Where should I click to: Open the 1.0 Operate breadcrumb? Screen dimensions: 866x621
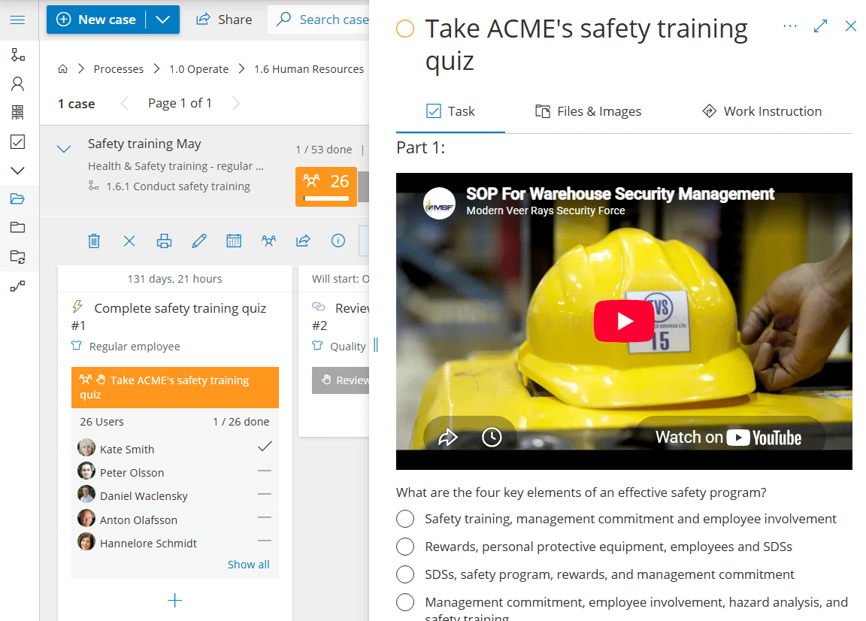tap(198, 69)
